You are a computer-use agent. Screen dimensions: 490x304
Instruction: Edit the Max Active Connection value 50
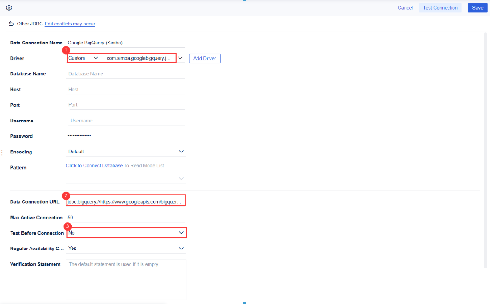point(126,218)
